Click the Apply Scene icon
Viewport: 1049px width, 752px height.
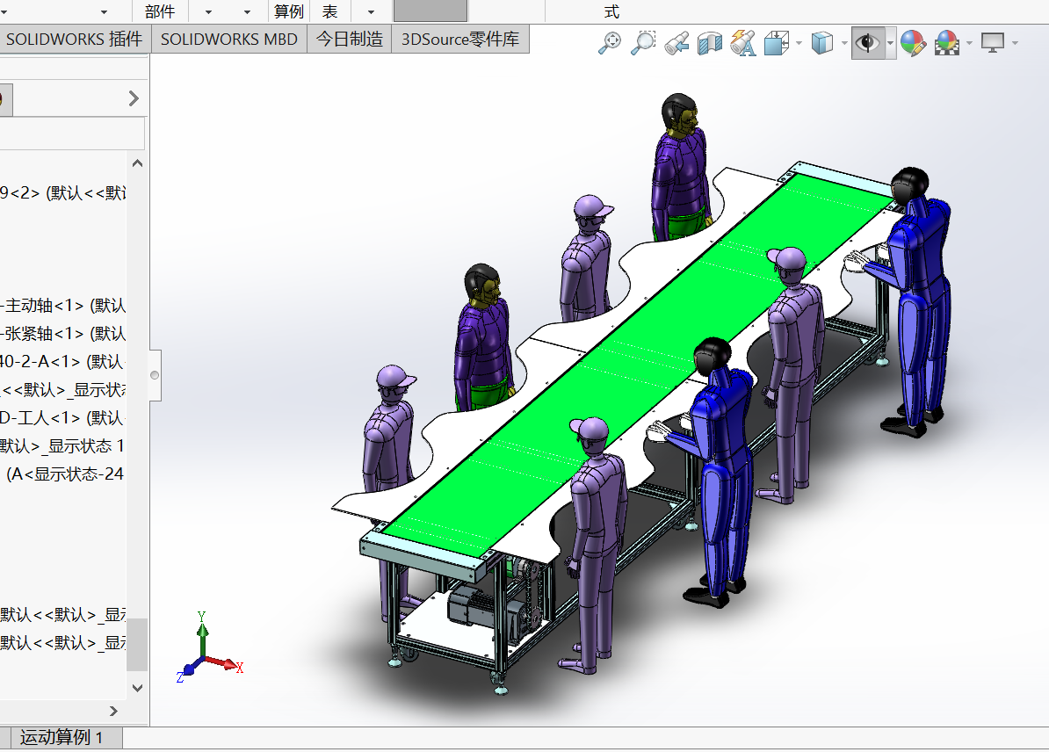[946, 43]
